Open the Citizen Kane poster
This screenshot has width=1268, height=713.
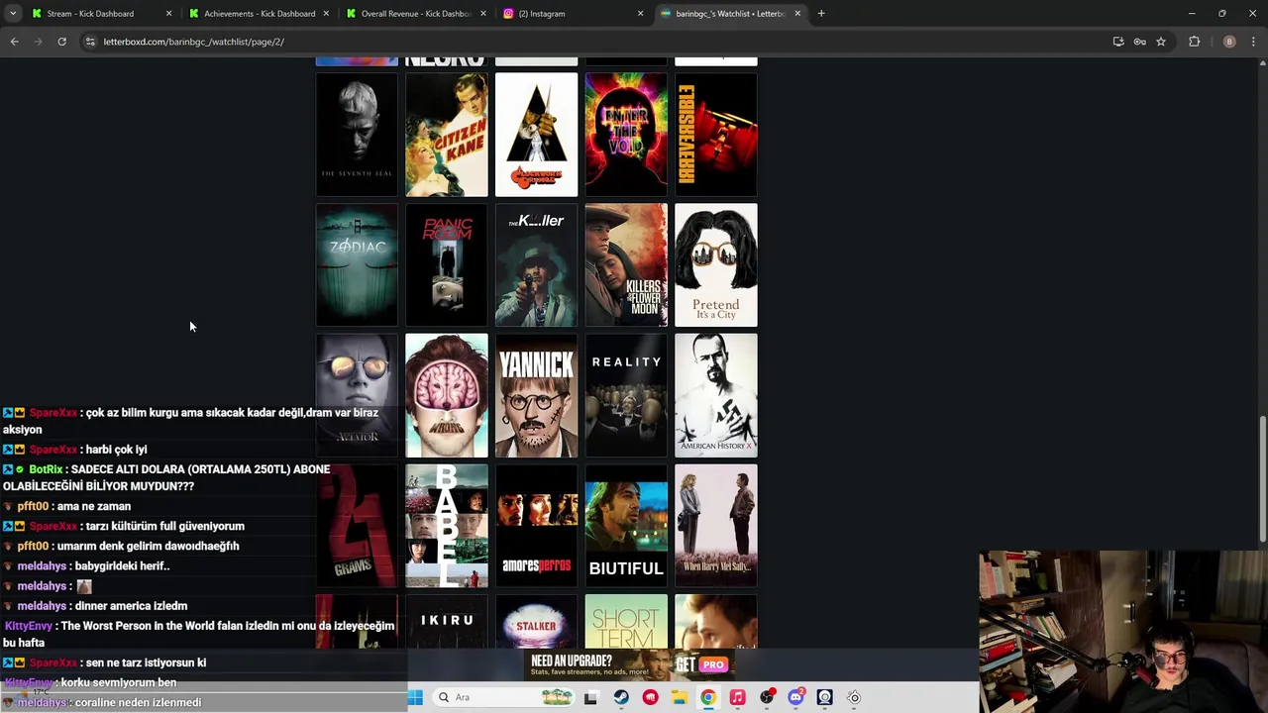pos(447,135)
